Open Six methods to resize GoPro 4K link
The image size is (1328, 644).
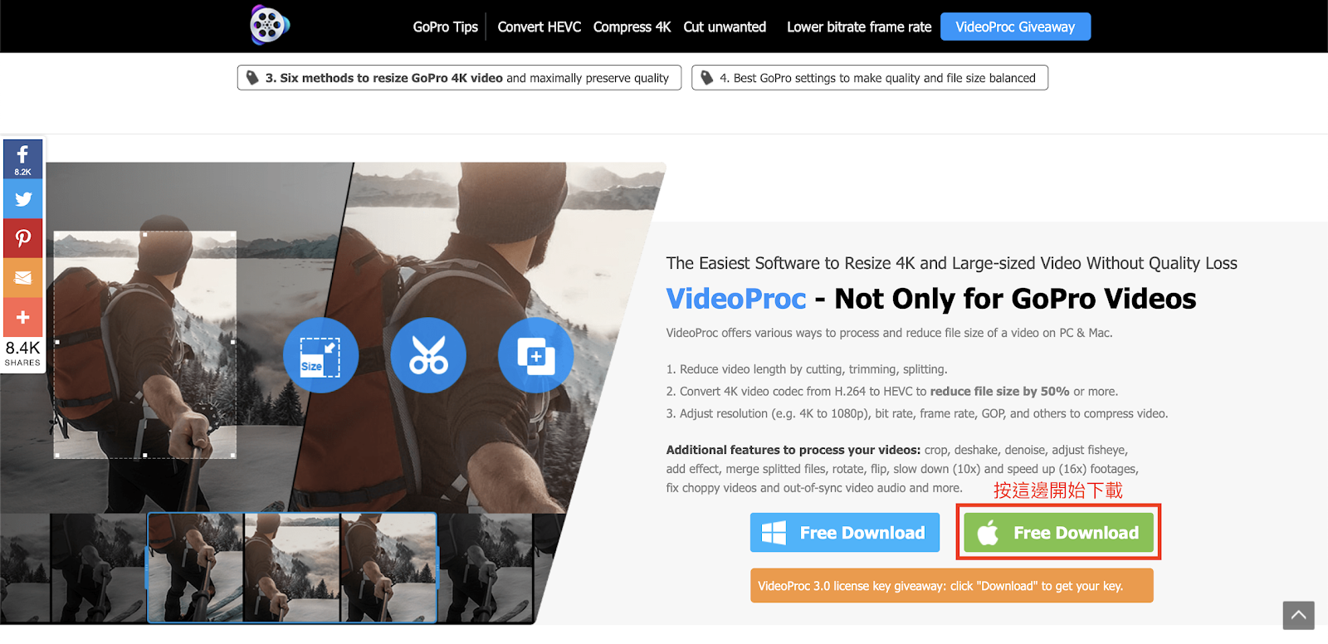[459, 78]
